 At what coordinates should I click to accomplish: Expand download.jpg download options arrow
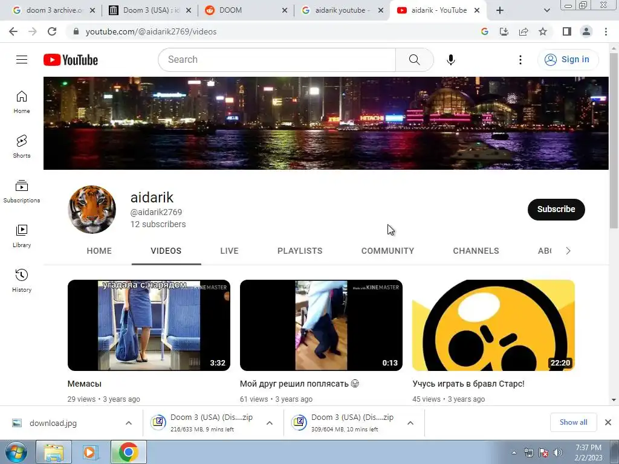coord(129,423)
